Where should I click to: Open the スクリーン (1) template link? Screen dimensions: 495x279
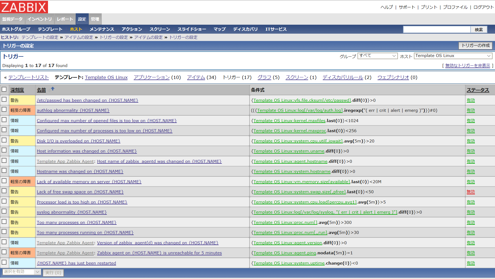click(297, 77)
